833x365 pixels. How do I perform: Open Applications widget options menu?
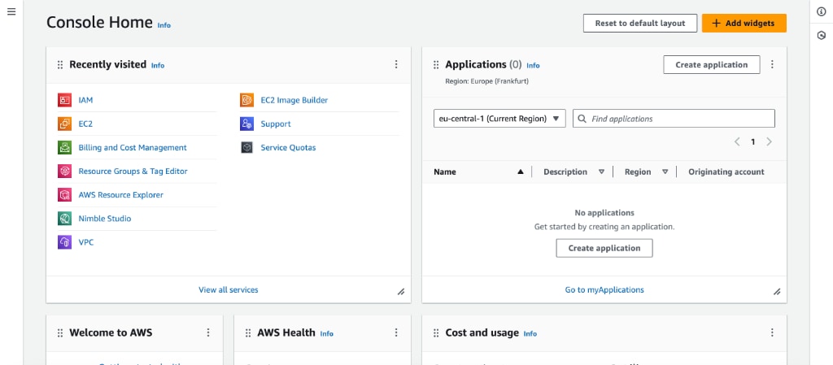click(x=773, y=64)
